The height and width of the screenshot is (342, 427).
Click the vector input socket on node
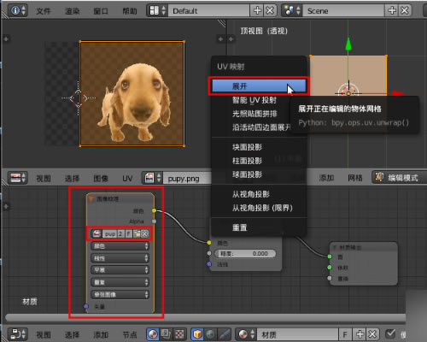(86, 306)
